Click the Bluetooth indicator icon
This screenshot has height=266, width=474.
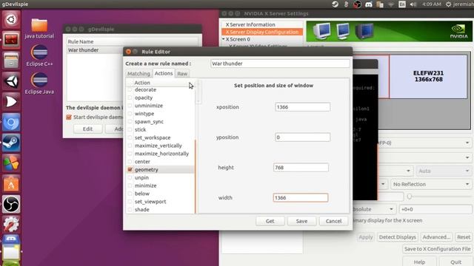[346, 4]
